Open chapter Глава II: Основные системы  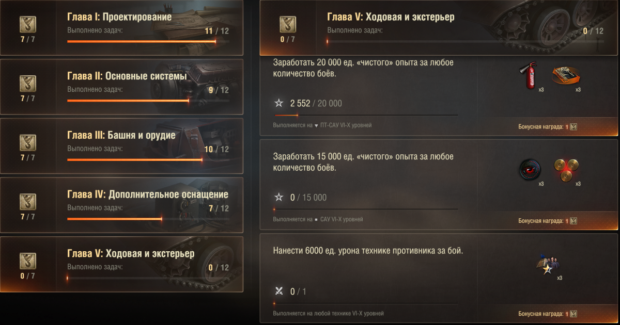[x=121, y=87]
